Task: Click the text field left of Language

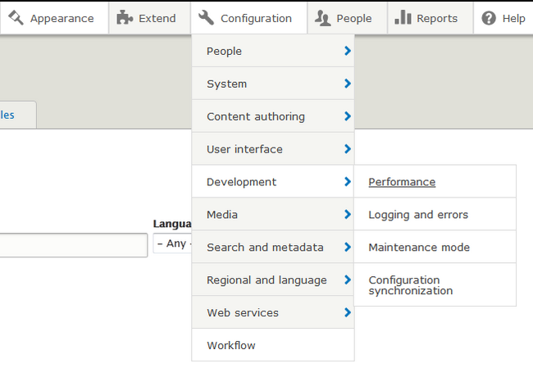Action: pos(74,245)
